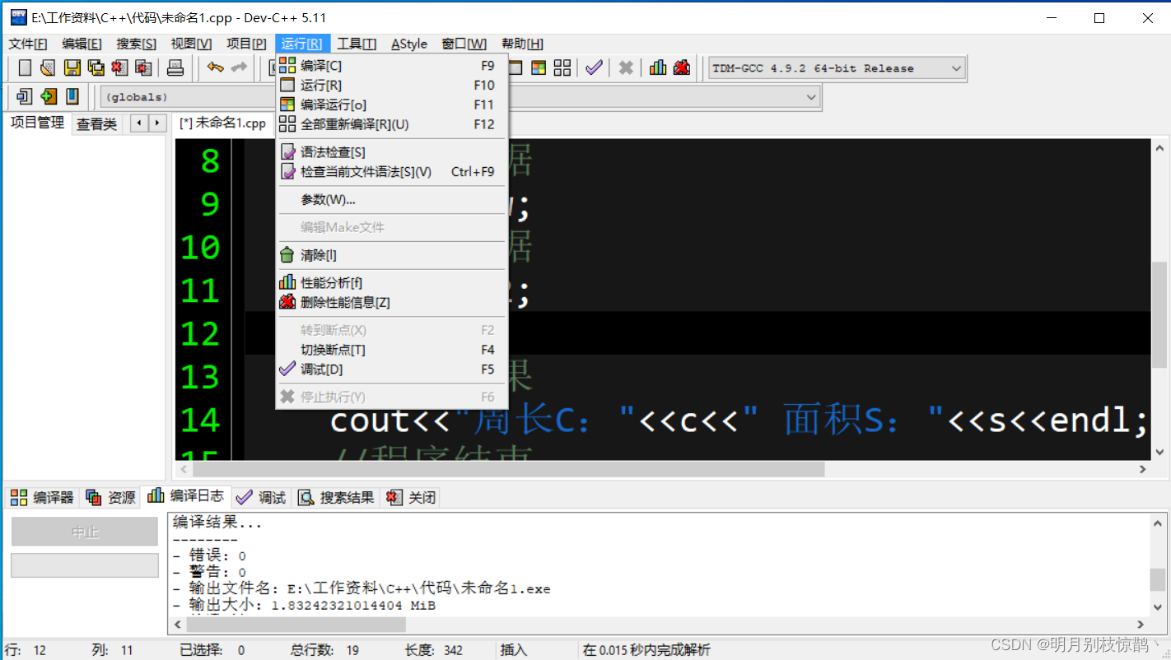The width and height of the screenshot is (1171, 660).
Task: Click the 插入 status bar entry
Action: click(514, 650)
